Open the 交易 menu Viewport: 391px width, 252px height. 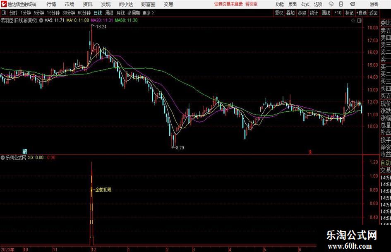coord(168,4)
